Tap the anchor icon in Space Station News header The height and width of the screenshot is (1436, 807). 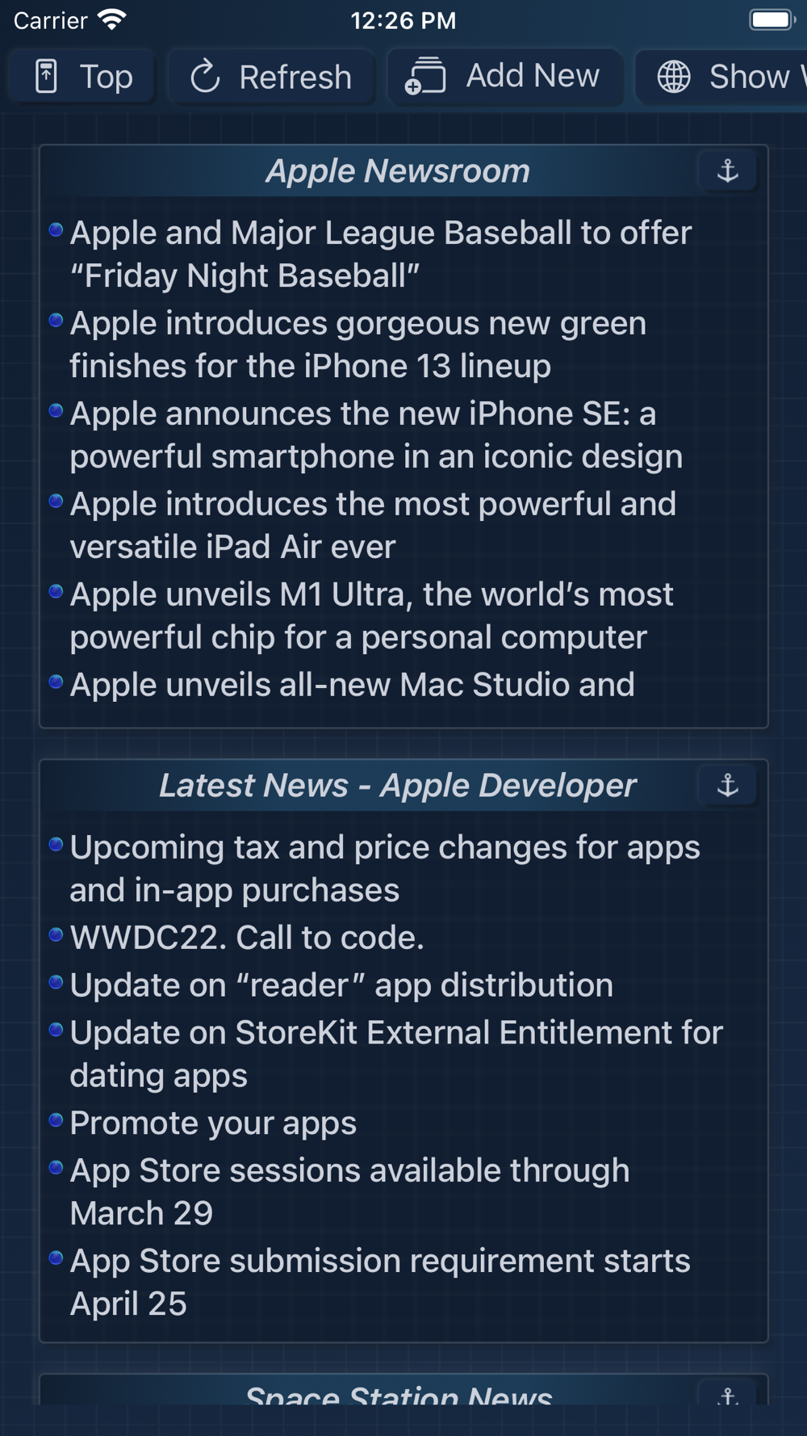(x=728, y=1394)
